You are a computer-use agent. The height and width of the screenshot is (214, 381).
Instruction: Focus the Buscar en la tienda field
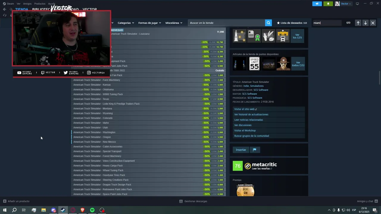tap(226, 23)
